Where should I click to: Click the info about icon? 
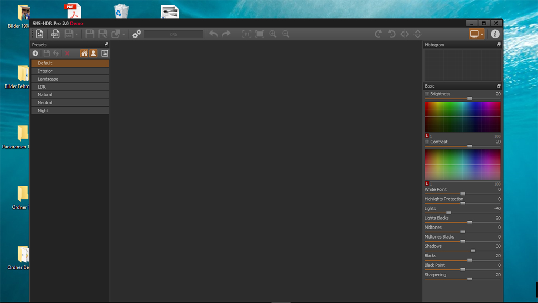coord(495,34)
